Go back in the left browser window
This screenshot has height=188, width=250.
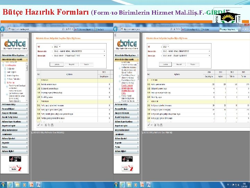[x=2, y=29]
